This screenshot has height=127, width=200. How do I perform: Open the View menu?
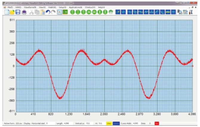42,7
